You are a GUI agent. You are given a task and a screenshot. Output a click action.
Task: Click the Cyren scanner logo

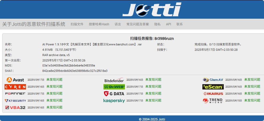pyautogui.click(x=15, y=87)
